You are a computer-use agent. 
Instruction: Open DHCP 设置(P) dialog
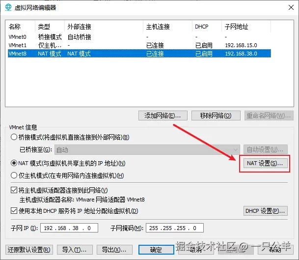[266, 211]
